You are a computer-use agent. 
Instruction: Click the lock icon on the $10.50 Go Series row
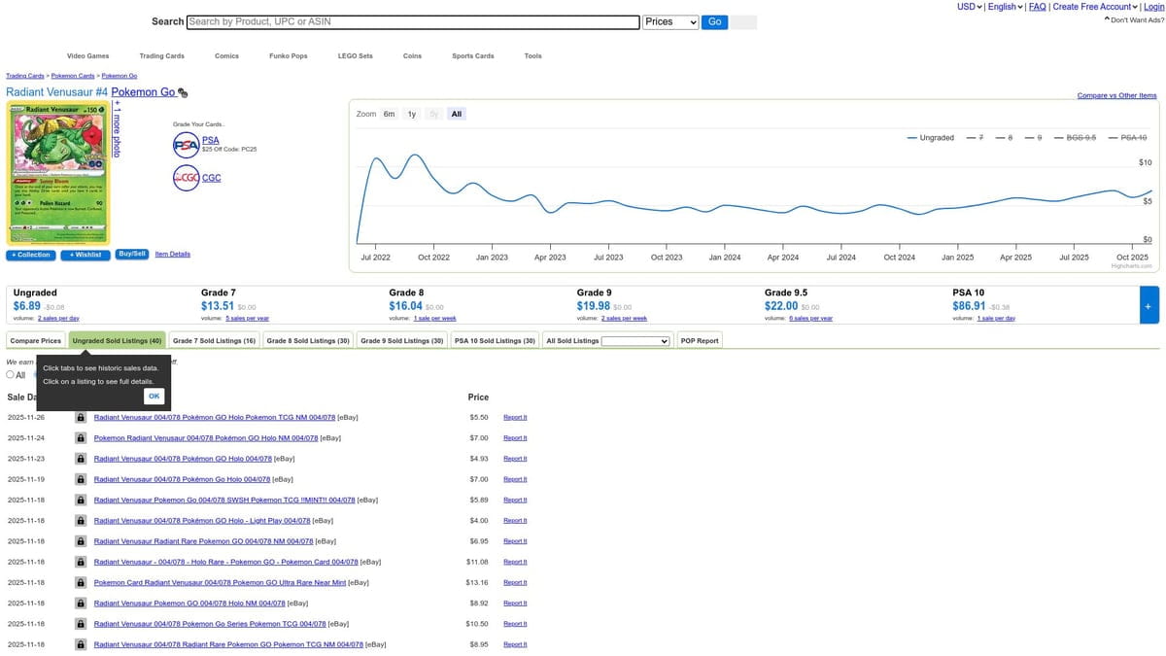[x=81, y=624]
